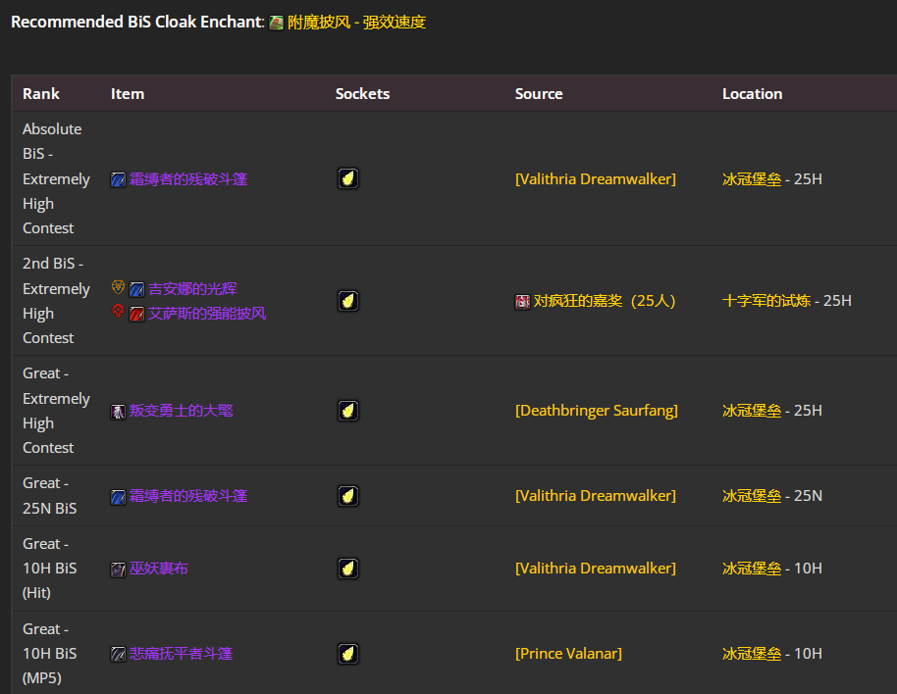Click the yellow socket gem in 叛变勇士的大氅 row
This screenshot has height=694, width=897.
coord(347,411)
